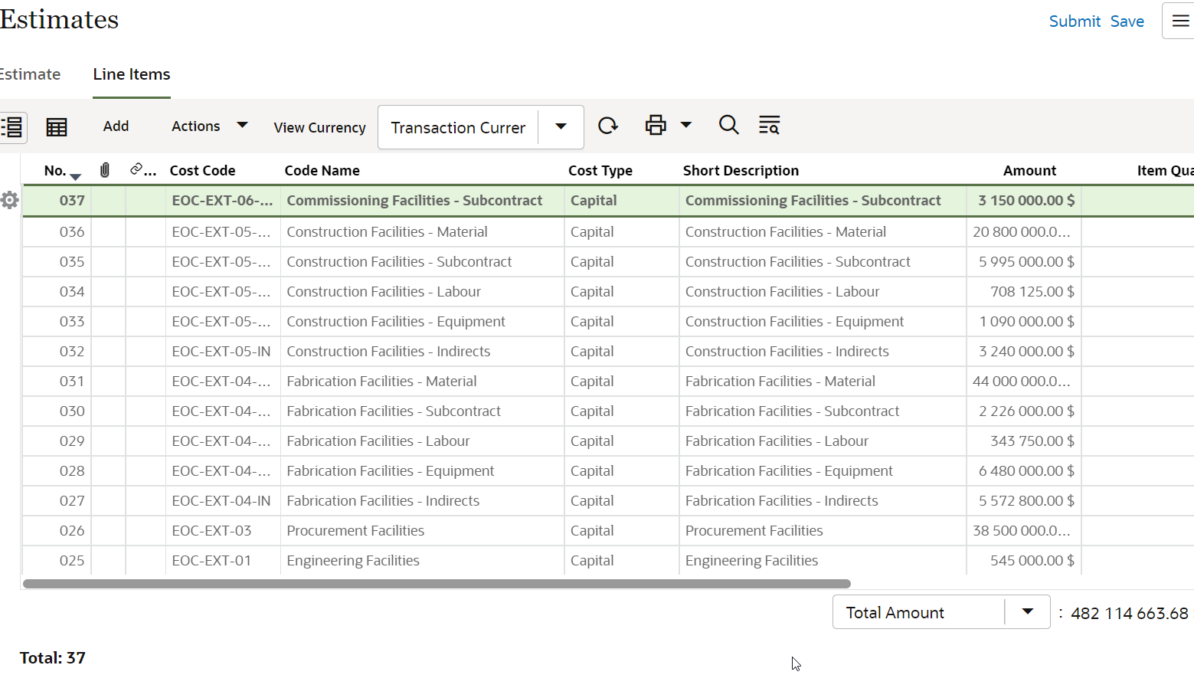Open the search magnifier icon
This screenshot has height=675, width=1194.
pyautogui.click(x=728, y=125)
